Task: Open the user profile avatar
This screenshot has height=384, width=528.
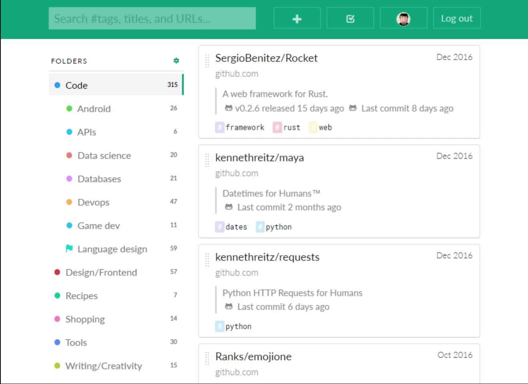Action: pos(403,18)
